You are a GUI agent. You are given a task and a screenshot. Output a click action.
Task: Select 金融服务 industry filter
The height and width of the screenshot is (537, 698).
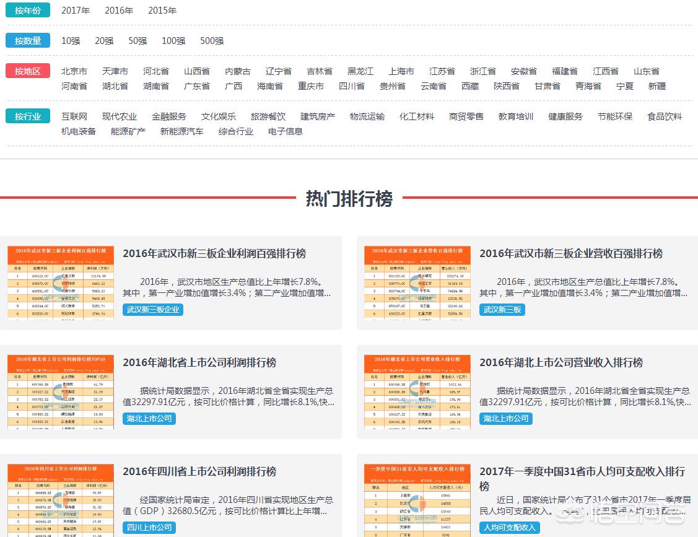(168, 116)
